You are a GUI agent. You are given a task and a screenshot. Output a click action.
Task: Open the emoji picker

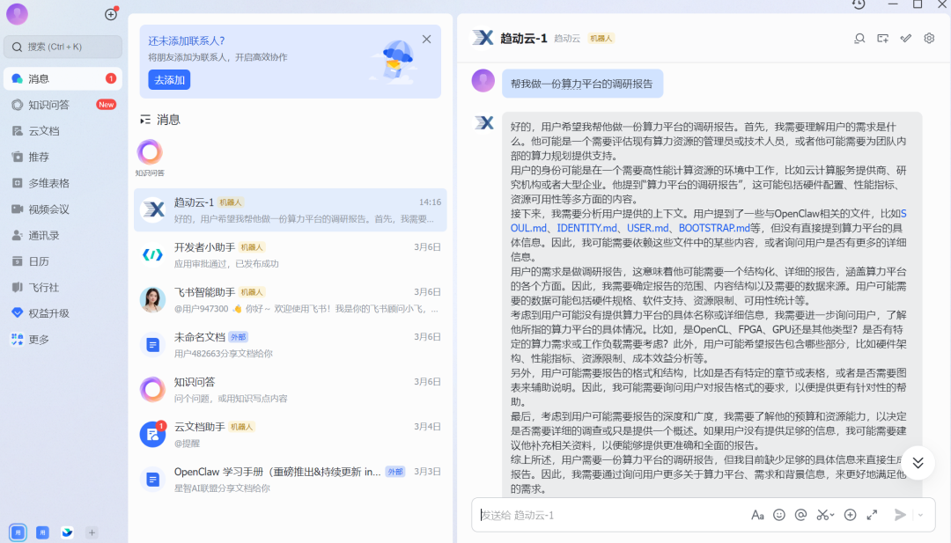point(779,515)
